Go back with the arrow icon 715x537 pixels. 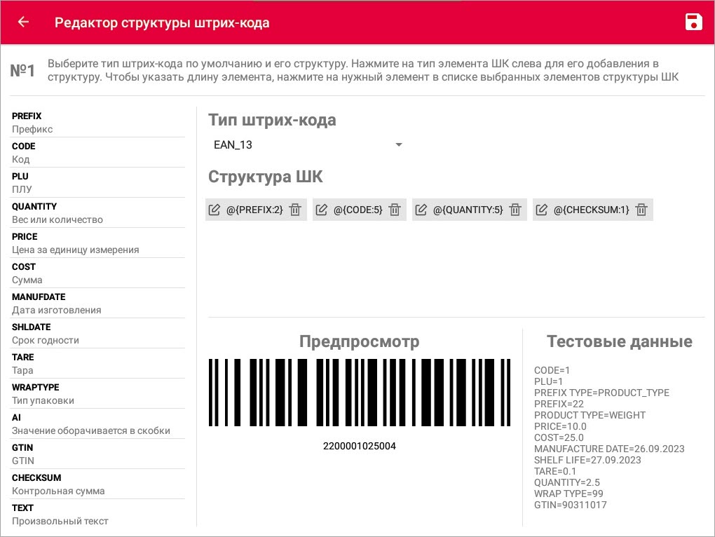pyautogui.click(x=23, y=22)
